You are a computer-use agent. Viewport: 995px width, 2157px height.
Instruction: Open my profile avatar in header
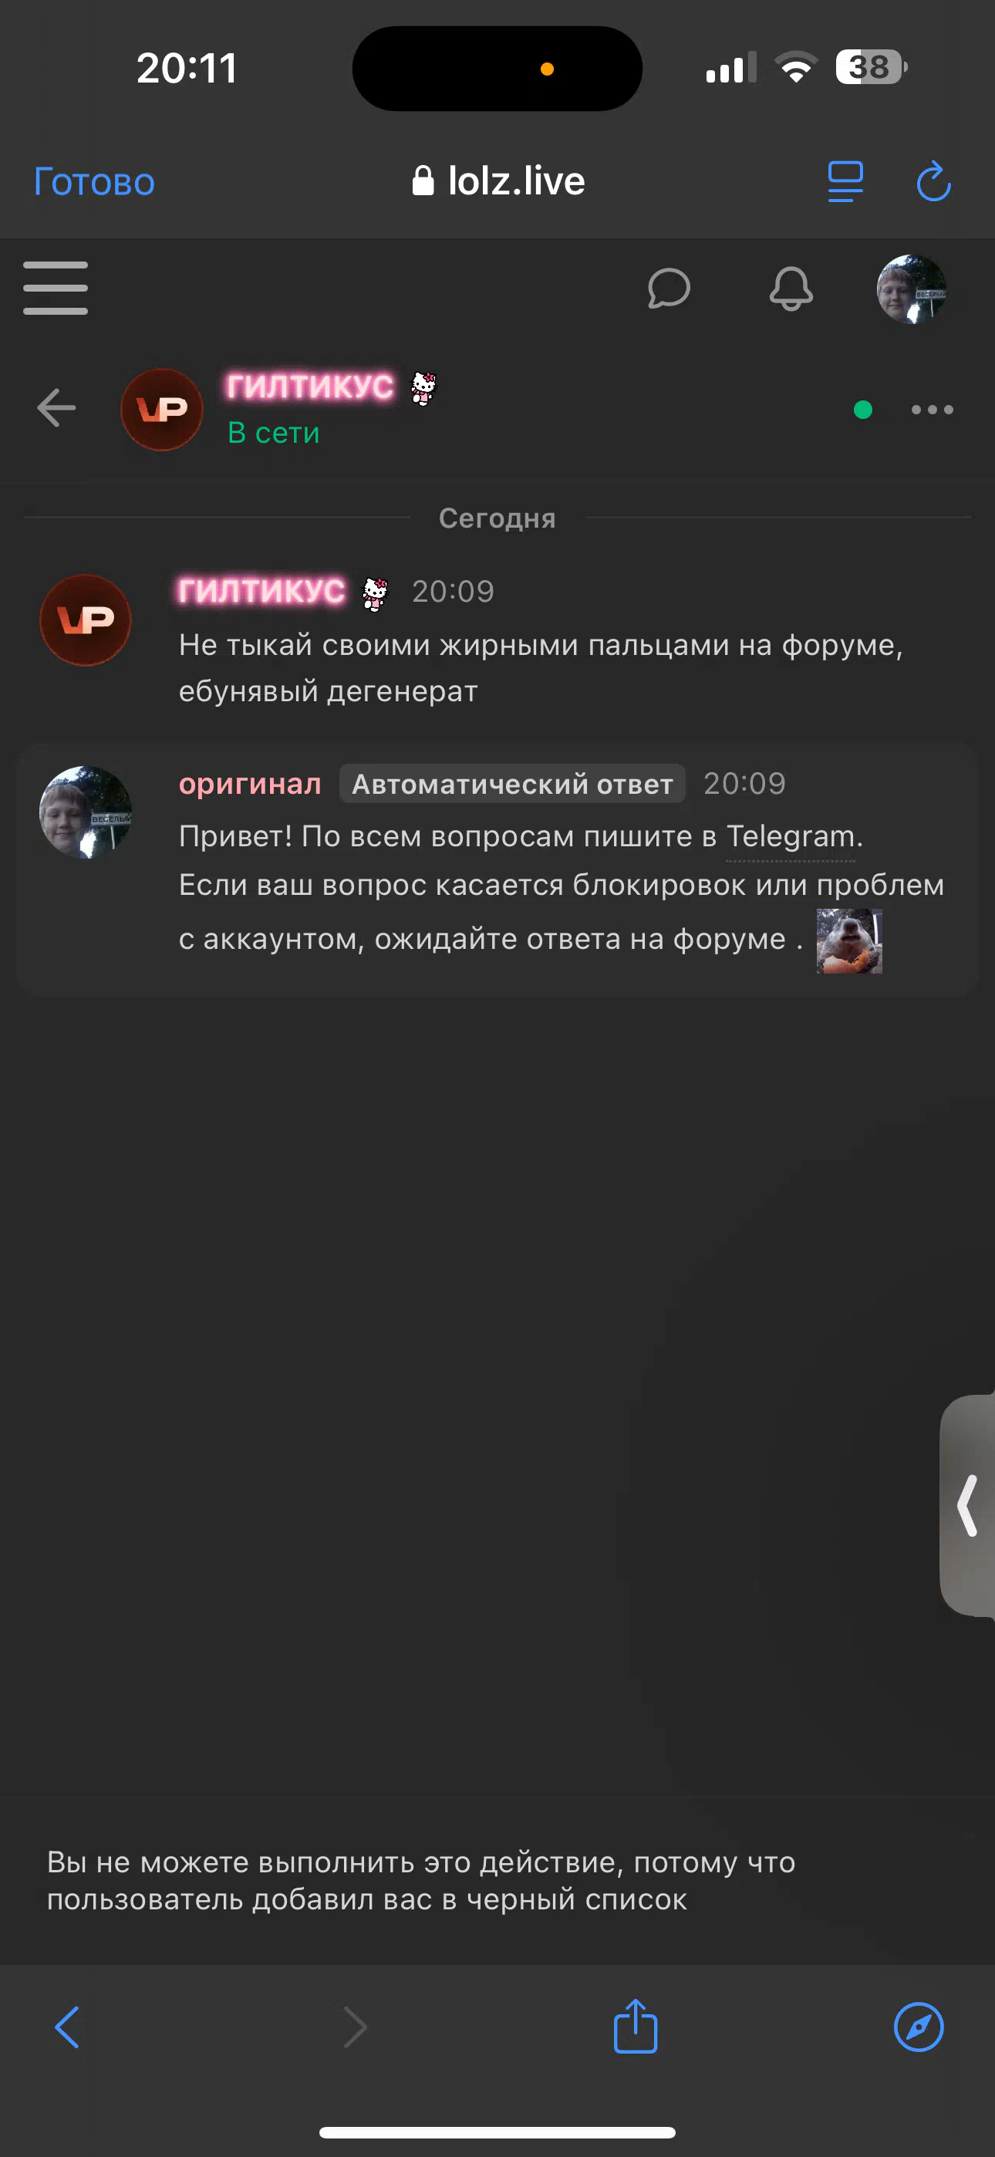(x=911, y=289)
